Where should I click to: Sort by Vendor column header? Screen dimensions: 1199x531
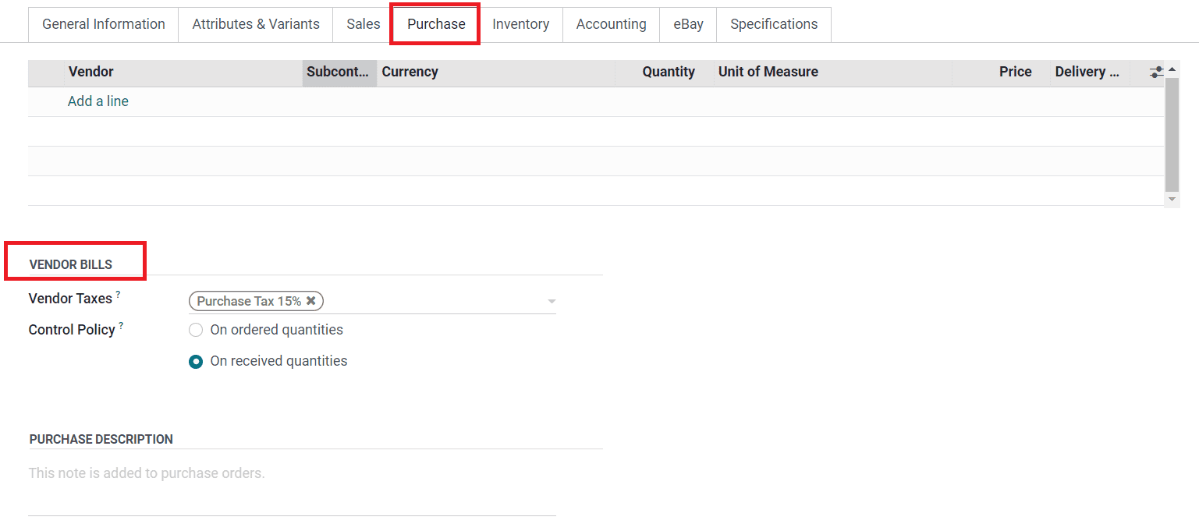[183, 72]
